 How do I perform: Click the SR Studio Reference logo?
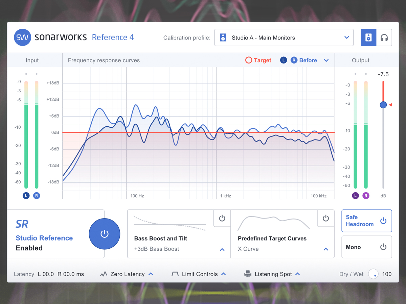[22, 224]
